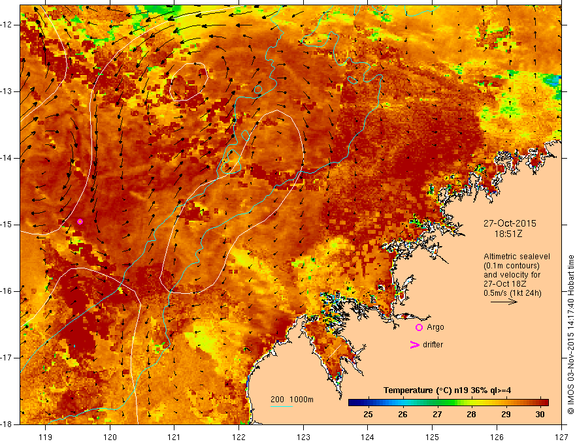The image size is (575, 444).
Task: Click the longitude axis label 123
Action: (303, 437)
